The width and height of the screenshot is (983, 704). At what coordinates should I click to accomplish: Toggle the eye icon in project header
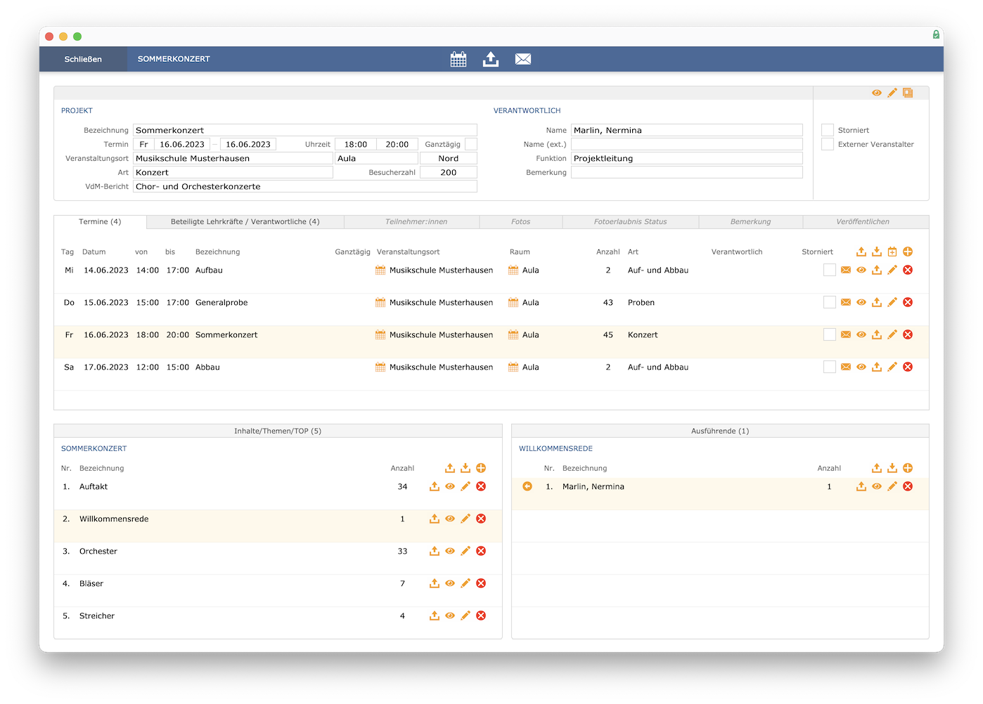pyautogui.click(x=877, y=93)
